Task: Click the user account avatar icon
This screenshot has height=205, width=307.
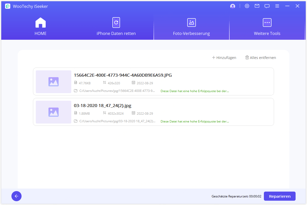Action: [232, 6]
